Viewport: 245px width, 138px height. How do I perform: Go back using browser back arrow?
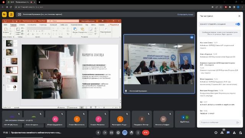(3, 7)
